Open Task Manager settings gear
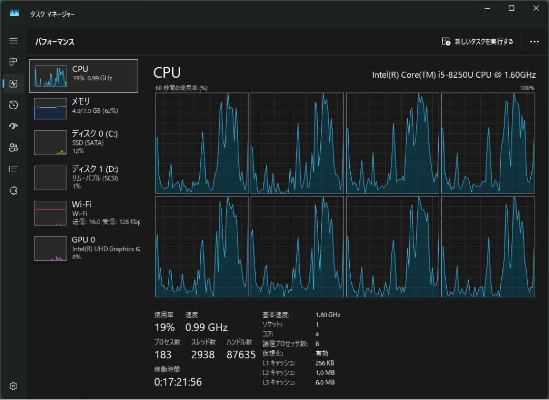The image size is (549, 400). click(14, 386)
